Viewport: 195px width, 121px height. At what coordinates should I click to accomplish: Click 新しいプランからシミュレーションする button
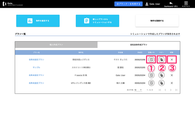pyautogui.click(x=97, y=21)
